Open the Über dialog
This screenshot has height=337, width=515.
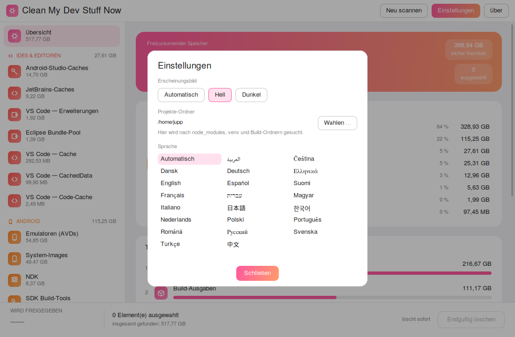[x=496, y=10]
